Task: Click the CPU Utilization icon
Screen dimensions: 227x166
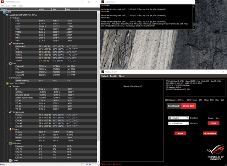Action: (10, 143)
